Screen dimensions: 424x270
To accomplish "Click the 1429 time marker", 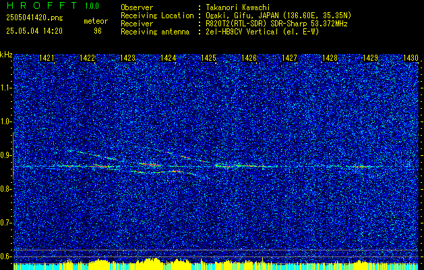I will pos(371,58).
